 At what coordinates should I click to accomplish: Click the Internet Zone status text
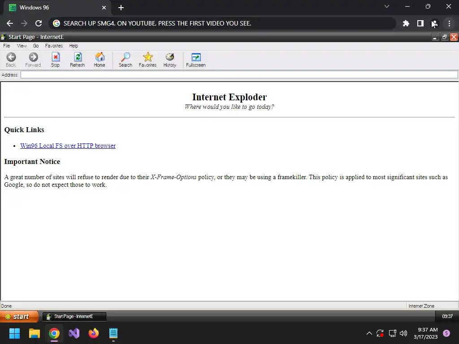[421, 306]
